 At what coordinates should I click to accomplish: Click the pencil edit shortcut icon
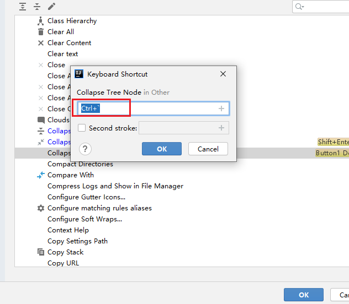(51, 7)
